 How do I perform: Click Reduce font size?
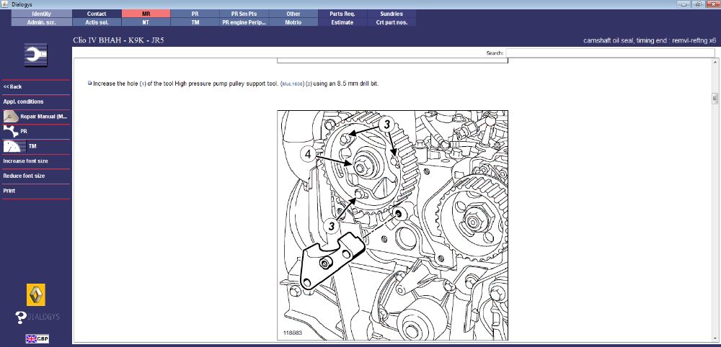click(24, 176)
